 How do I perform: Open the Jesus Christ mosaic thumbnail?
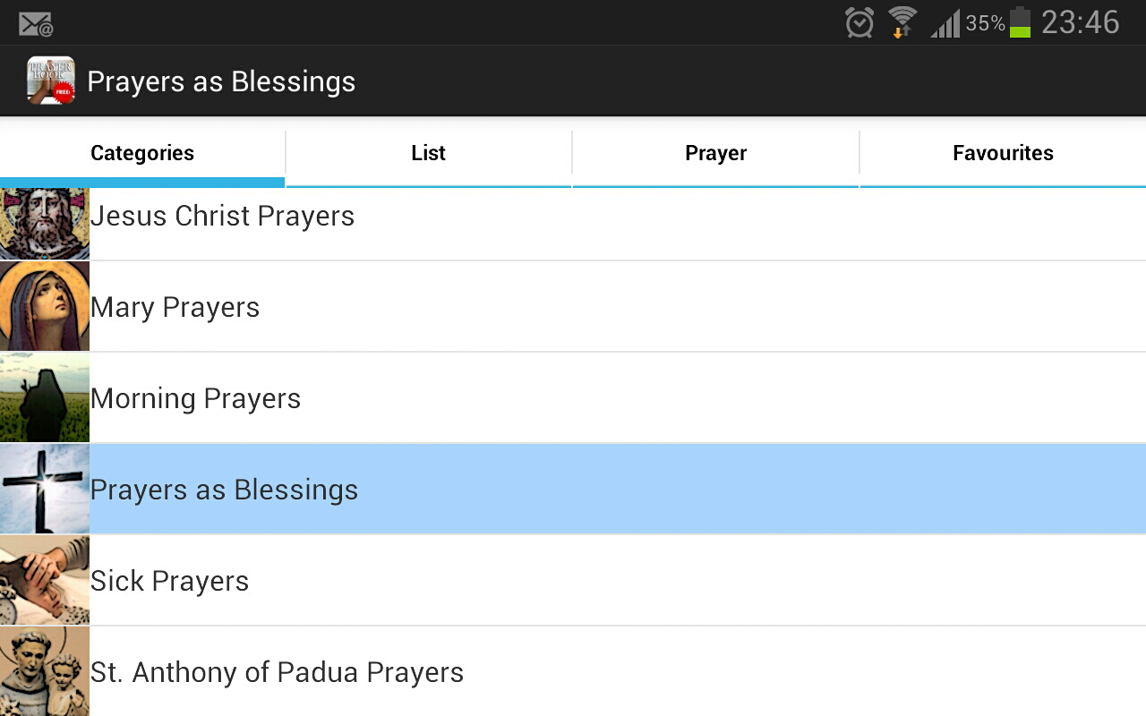pyautogui.click(x=45, y=223)
